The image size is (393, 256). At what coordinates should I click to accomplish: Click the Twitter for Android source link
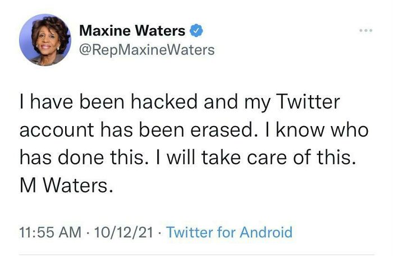(x=229, y=232)
